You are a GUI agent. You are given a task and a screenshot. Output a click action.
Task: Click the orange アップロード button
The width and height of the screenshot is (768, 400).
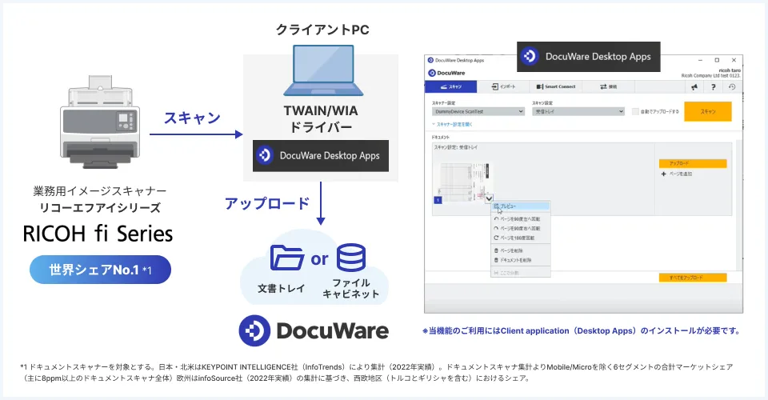[x=693, y=163]
